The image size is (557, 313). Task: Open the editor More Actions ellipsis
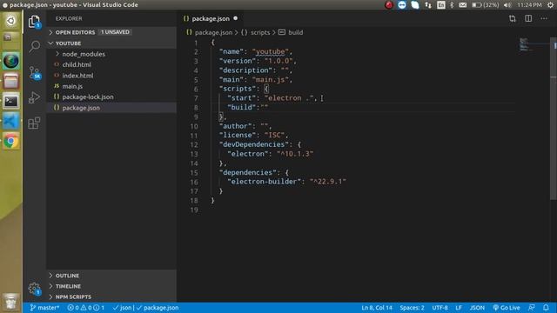[x=544, y=18]
